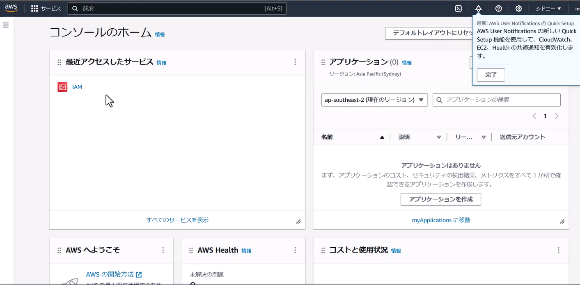Click the デフォルトレイアウトにリセット button

(429, 33)
